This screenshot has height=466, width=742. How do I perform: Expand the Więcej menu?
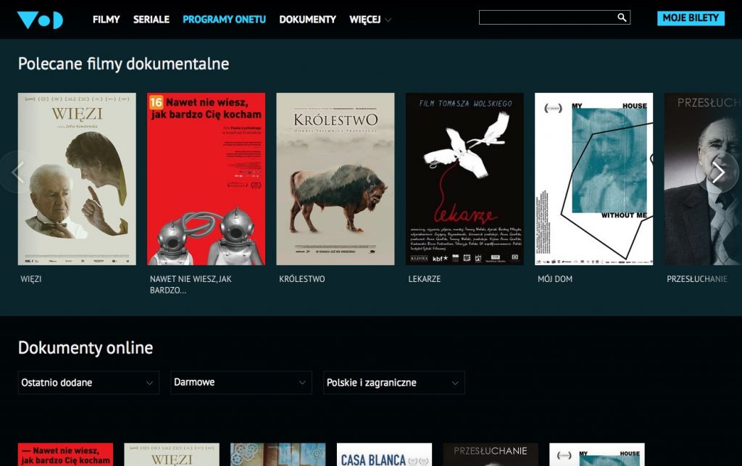[370, 20]
